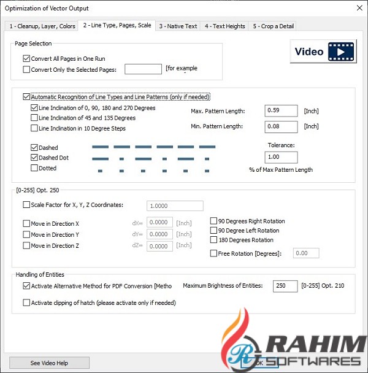This screenshot has height=373, width=368.
Task: Click the Scale Factor 1.0000 field
Action: [175, 206]
